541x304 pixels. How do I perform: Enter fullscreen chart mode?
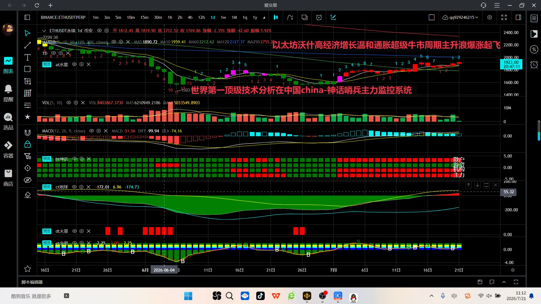[504, 17]
